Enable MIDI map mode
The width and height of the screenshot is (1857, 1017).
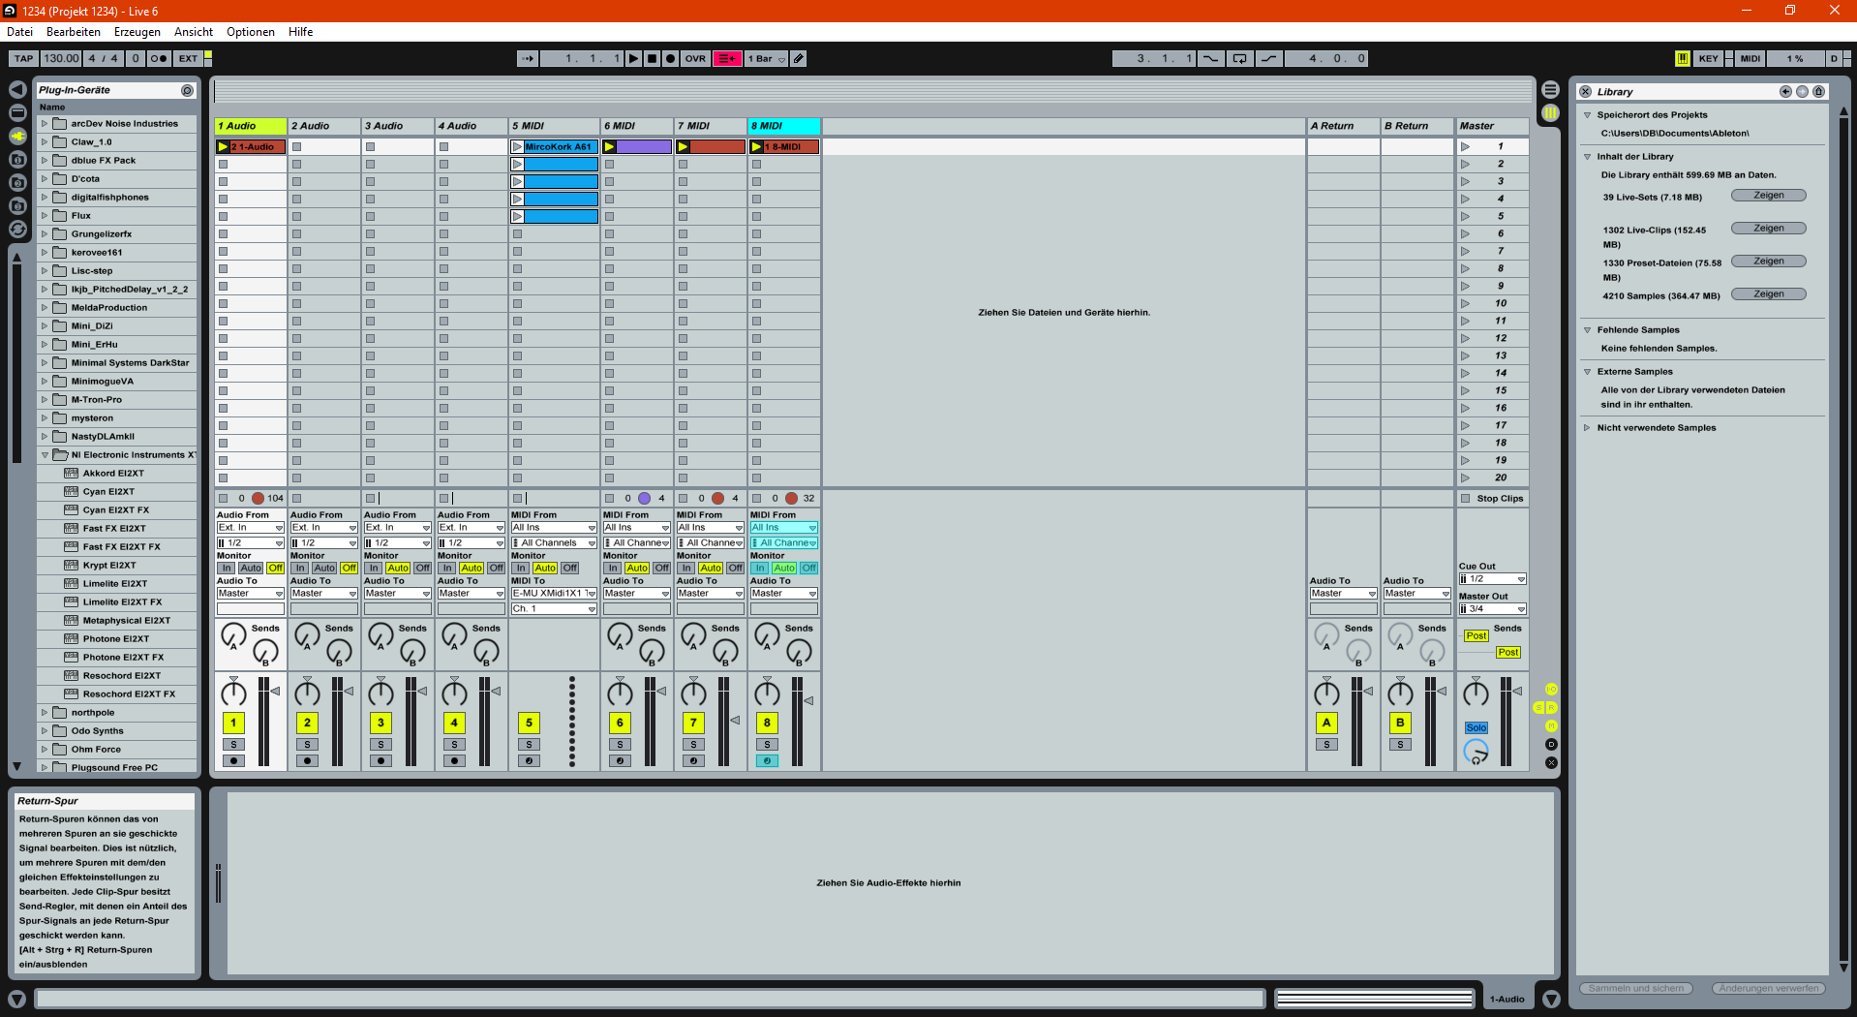(x=1750, y=58)
